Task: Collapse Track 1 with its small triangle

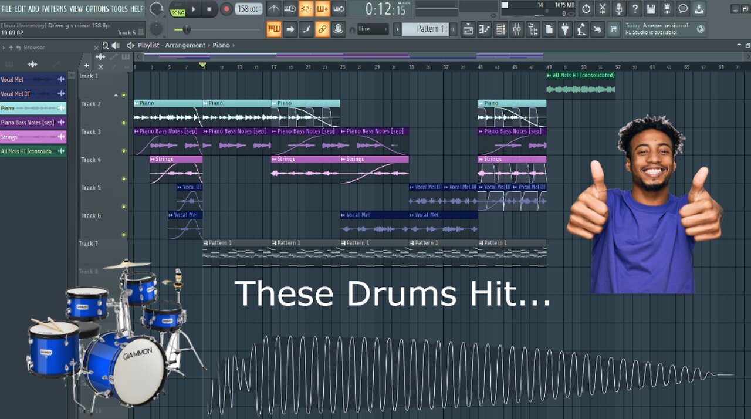Action: (x=116, y=95)
